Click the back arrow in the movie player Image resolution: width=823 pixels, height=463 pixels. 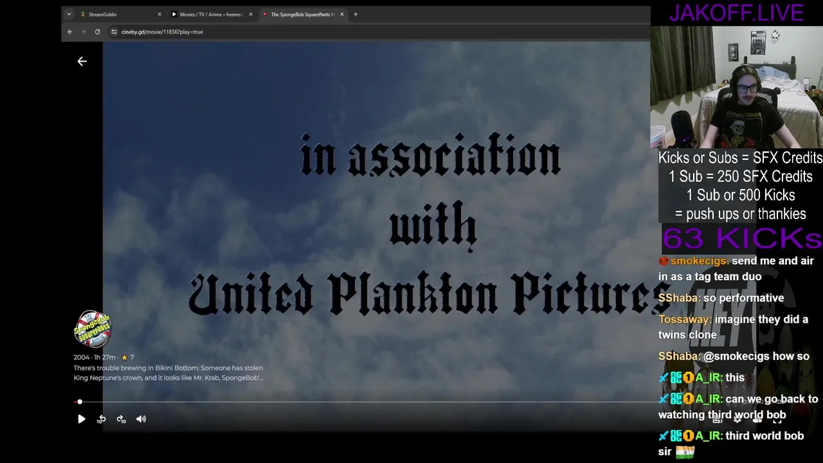tap(82, 61)
